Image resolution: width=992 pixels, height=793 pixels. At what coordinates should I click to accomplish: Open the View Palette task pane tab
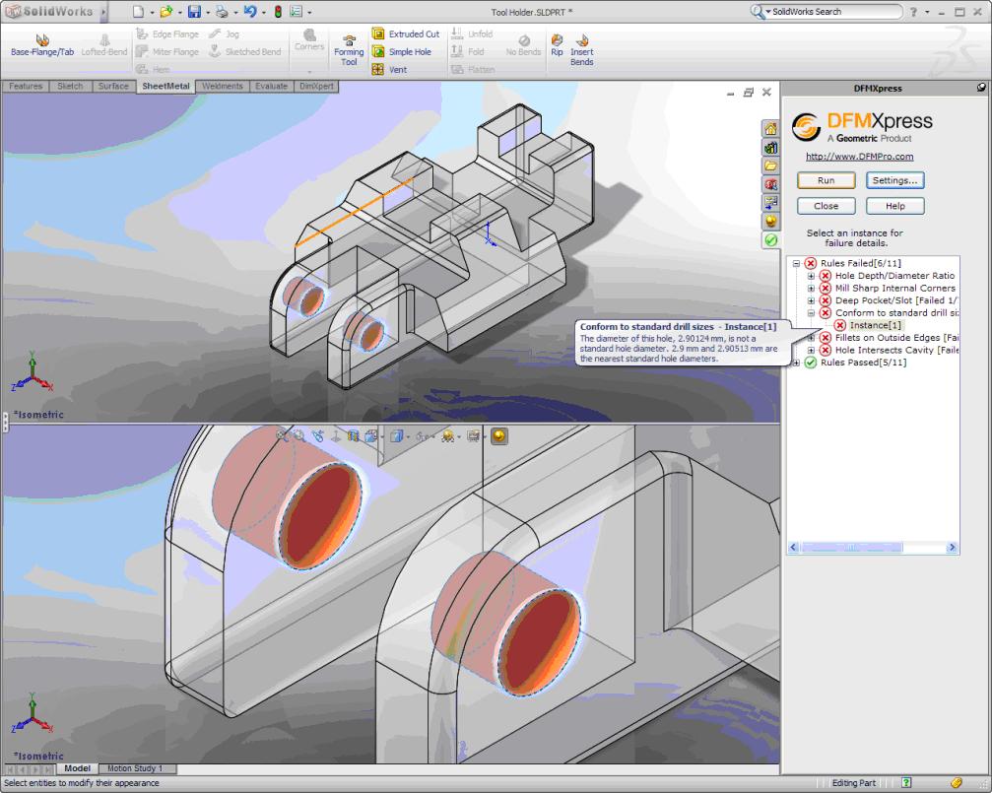click(770, 203)
